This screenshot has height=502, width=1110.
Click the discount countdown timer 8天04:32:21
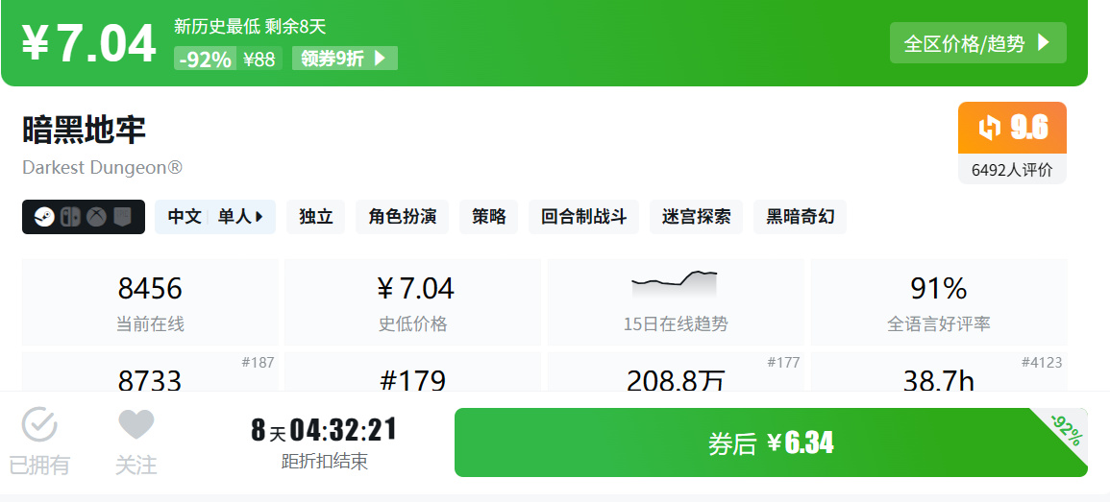pyautogui.click(x=324, y=430)
